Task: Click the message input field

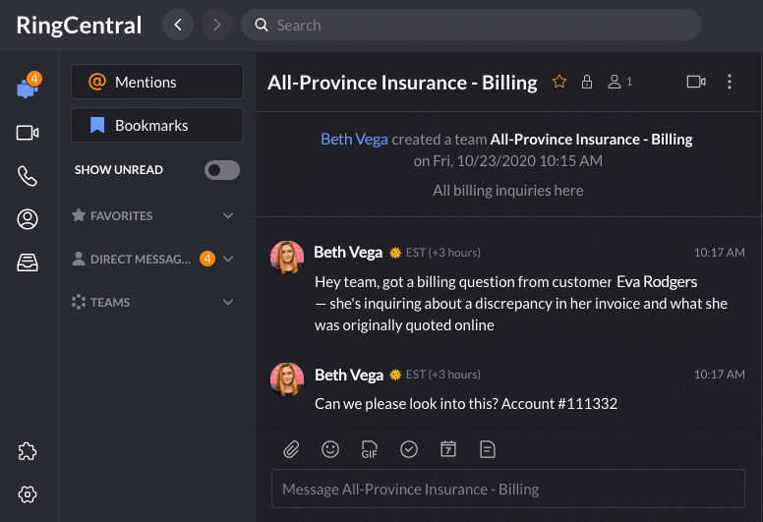Action: click(507, 489)
